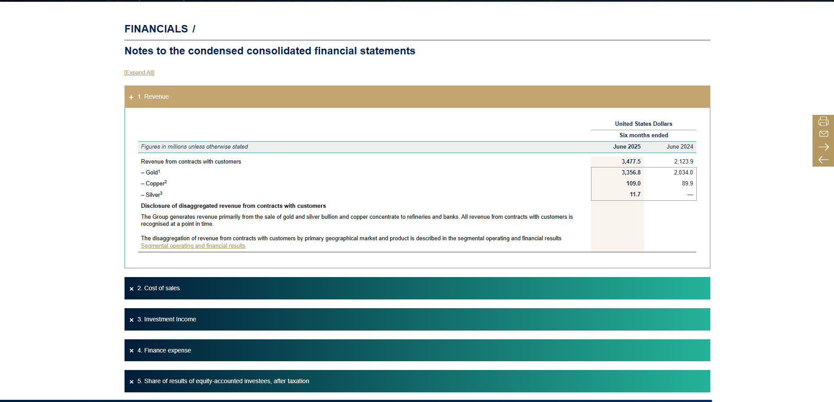Expand the 4. Finance expense section
The image size is (834, 402).
pyautogui.click(x=417, y=350)
